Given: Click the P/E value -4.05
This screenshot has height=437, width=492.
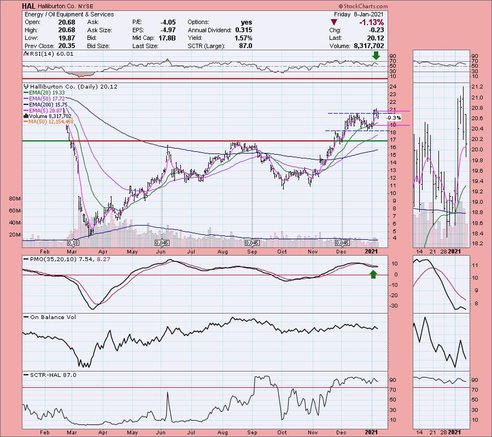Looking at the screenshot, I should (168, 22).
